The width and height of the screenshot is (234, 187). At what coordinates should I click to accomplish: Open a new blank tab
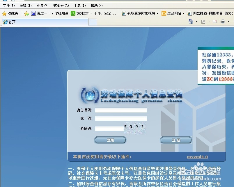[93, 22]
